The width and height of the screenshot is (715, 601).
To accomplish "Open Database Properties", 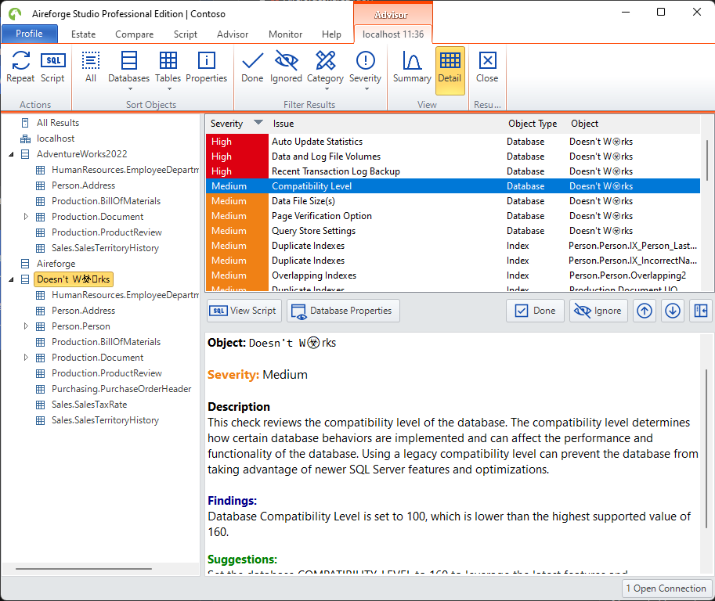I will pyautogui.click(x=343, y=311).
